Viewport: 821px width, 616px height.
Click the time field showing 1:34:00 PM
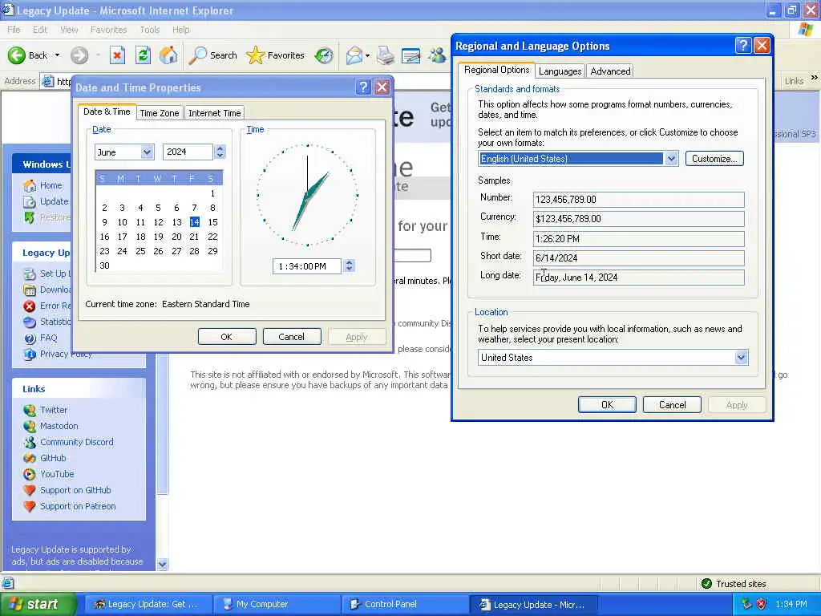(x=307, y=266)
